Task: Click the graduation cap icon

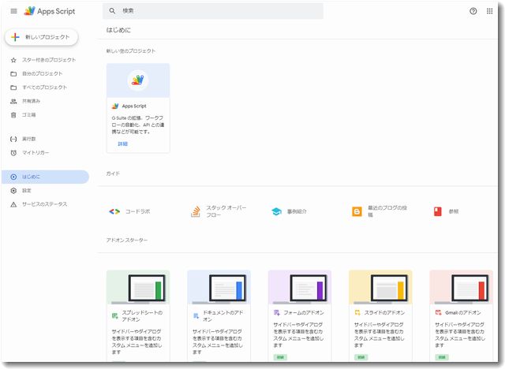Action: [x=277, y=211]
